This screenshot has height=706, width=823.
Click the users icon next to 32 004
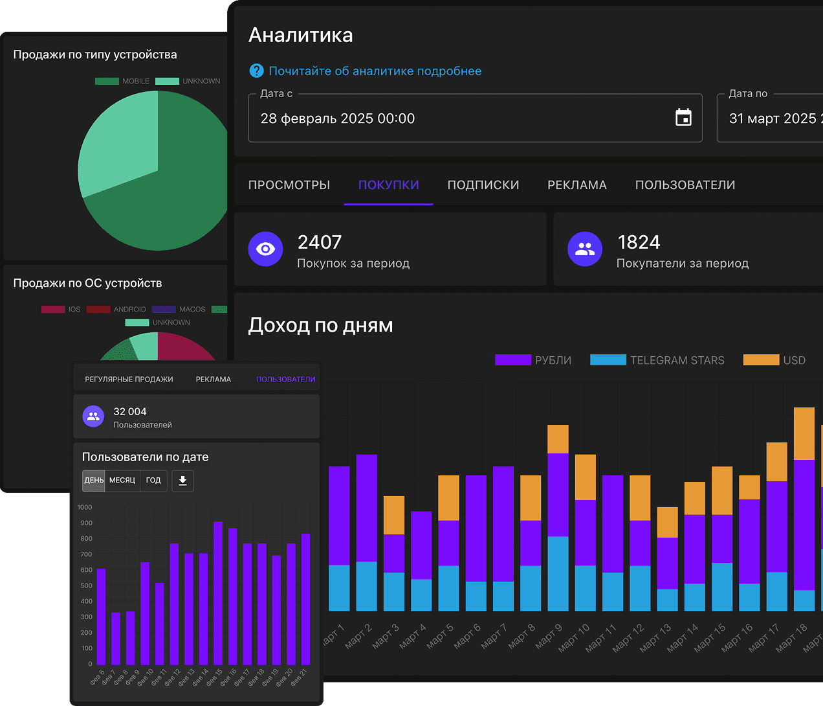point(94,416)
